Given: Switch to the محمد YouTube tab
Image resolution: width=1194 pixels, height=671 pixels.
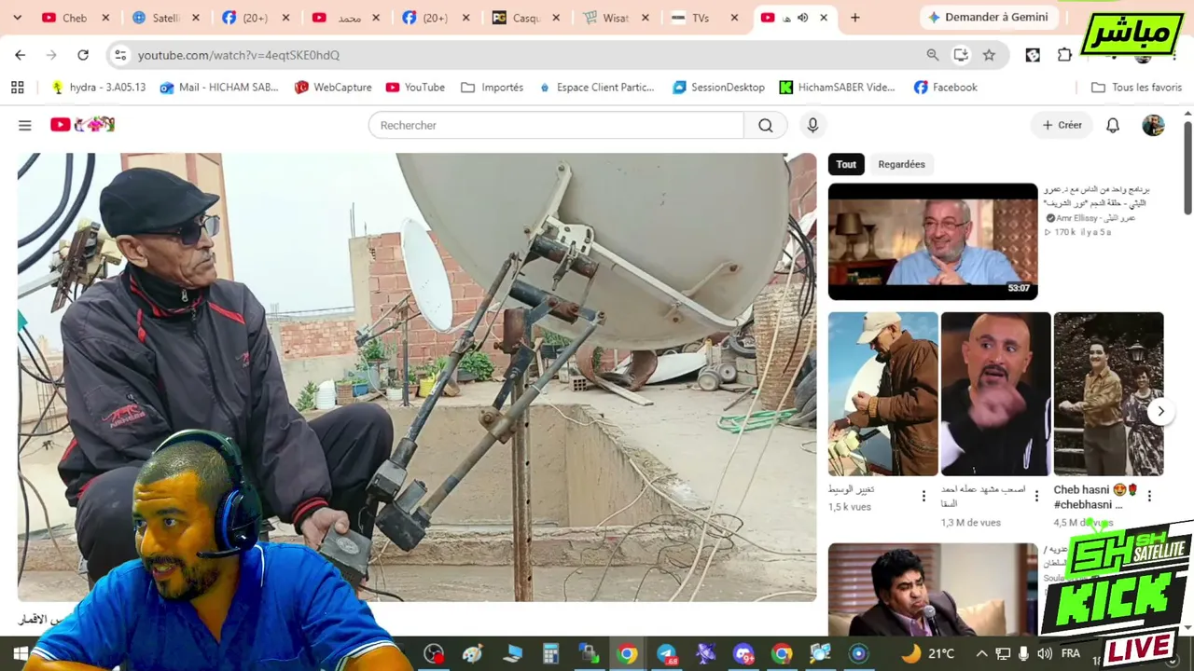Looking at the screenshot, I should point(345,18).
